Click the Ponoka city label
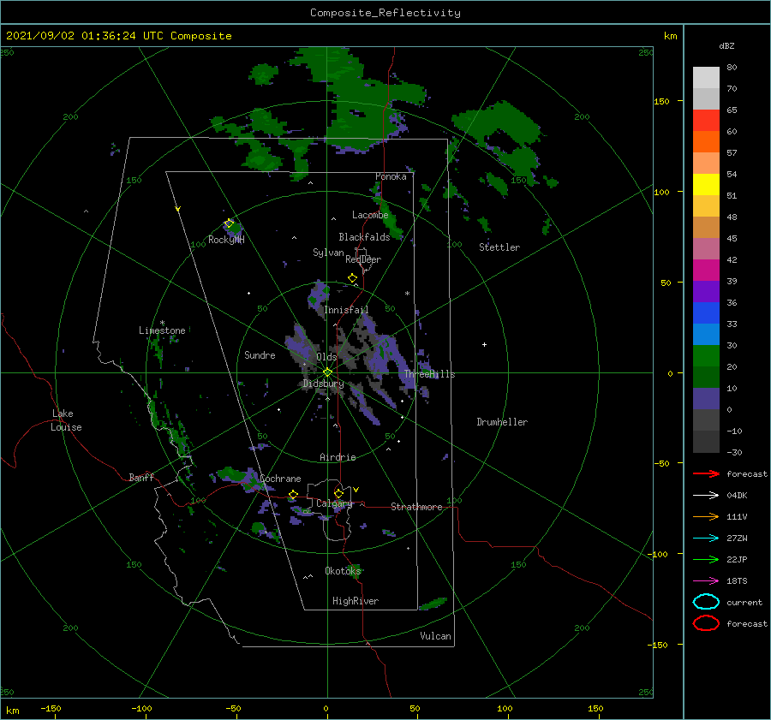This screenshot has height=720, width=771. click(391, 176)
